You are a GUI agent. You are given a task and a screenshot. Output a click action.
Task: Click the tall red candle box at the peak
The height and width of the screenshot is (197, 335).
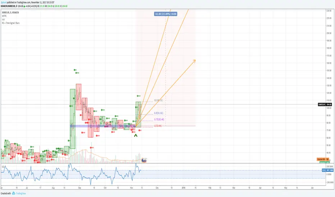[78, 97]
